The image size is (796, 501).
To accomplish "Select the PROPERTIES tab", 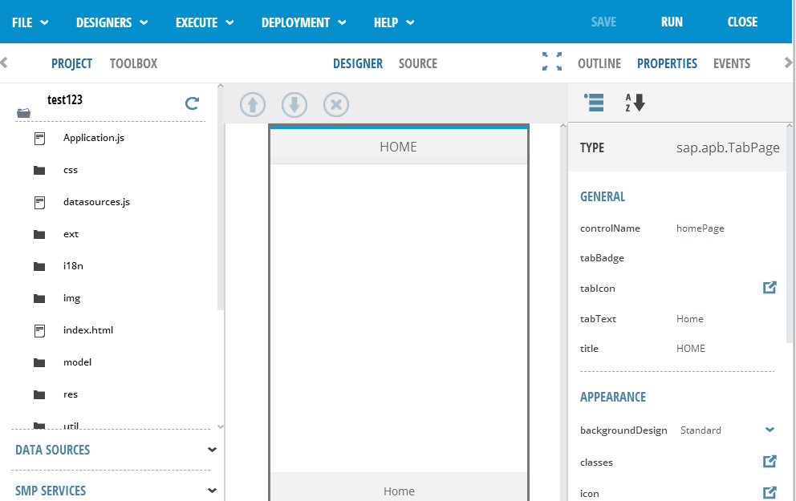I will point(667,63).
